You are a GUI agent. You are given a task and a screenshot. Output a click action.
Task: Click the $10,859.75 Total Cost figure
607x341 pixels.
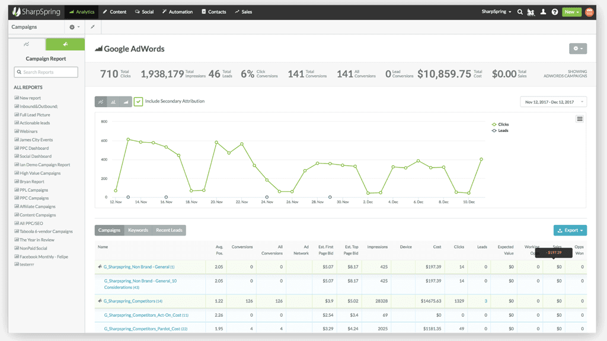444,74
